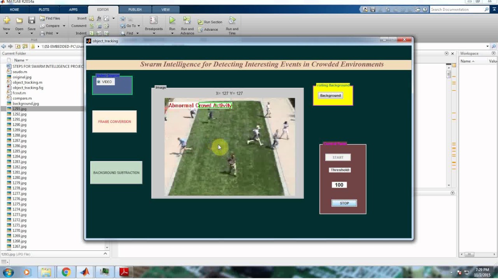
Task: Click the browse for folder icon
Action: (x=25, y=46)
